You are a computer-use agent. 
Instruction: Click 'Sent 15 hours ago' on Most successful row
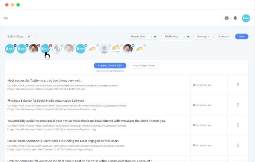(x=202, y=85)
